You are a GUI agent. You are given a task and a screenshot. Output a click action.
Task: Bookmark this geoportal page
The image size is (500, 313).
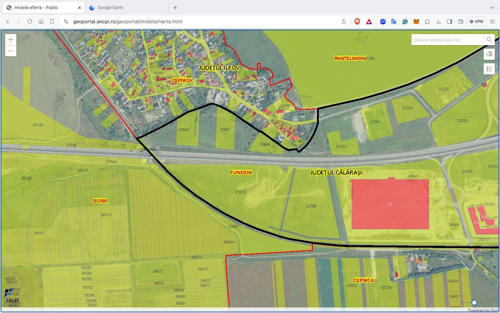click(52, 22)
